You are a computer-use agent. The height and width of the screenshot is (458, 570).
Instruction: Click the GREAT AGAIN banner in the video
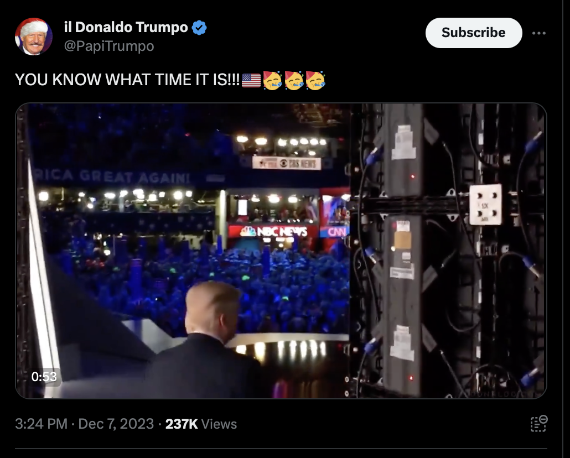(x=134, y=177)
